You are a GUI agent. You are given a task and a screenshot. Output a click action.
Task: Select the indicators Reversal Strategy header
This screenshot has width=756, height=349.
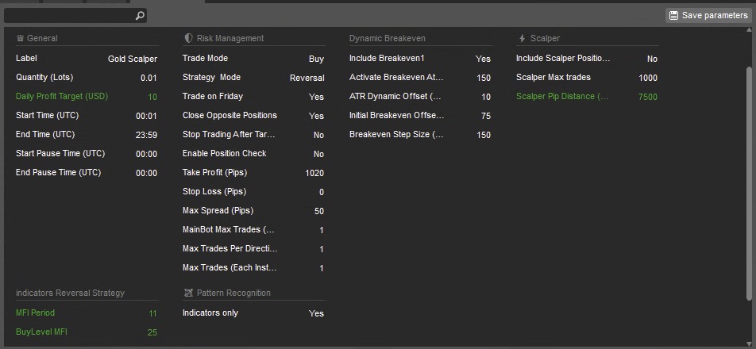click(70, 293)
